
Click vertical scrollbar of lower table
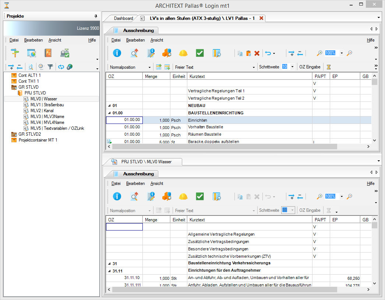[374, 225]
